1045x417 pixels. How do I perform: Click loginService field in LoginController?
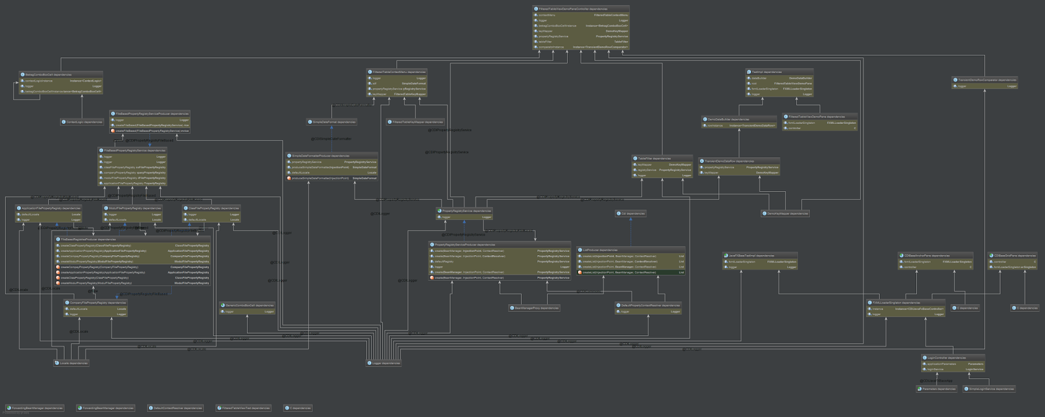(953, 369)
